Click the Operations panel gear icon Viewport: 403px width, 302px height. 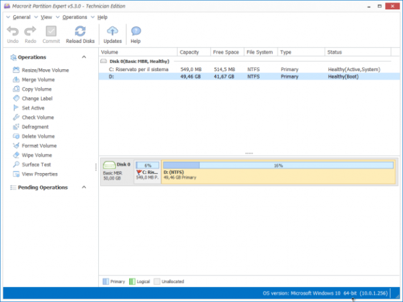pyautogui.click(x=13, y=57)
